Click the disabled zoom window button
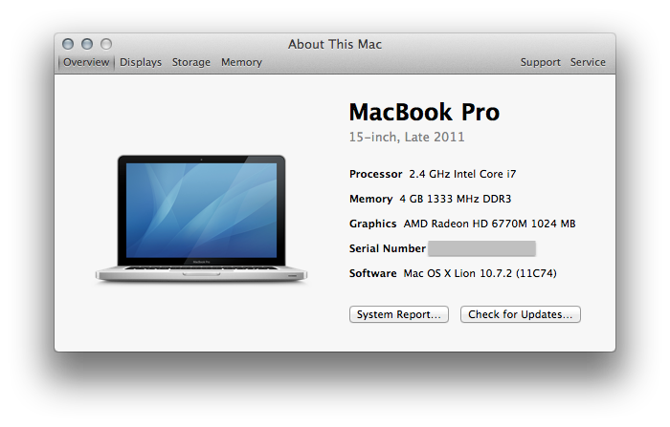The height and width of the screenshot is (427, 670). coord(106,44)
